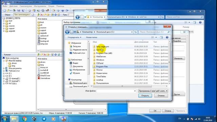Screen dimensions: 217x122
Task: Click the Изменить... button in properties window
Action: pos(179,58)
